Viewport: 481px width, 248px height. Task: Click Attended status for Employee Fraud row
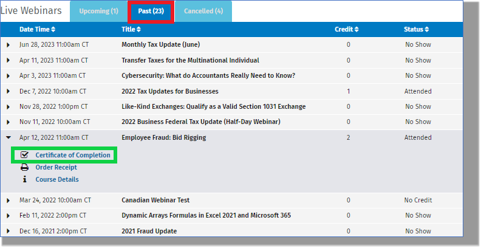pos(418,137)
